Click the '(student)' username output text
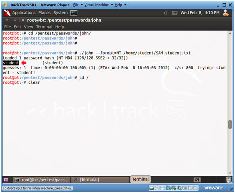The height and width of the screenshot is (193, 235). point(53,63)
